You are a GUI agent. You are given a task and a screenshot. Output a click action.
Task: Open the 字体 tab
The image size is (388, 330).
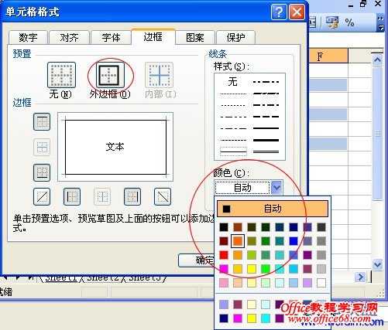point(111,38)
